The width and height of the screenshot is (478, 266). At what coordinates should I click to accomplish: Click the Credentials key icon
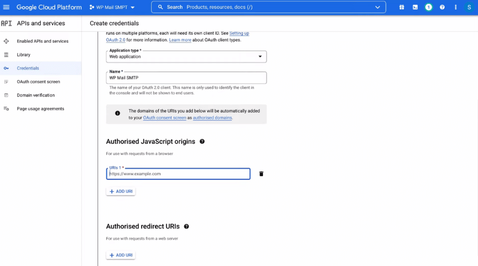pyautogui.click(x=6, y=68)
